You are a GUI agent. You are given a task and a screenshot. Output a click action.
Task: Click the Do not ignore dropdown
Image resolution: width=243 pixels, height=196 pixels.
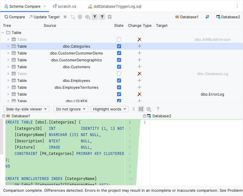[x=70, y=109]
